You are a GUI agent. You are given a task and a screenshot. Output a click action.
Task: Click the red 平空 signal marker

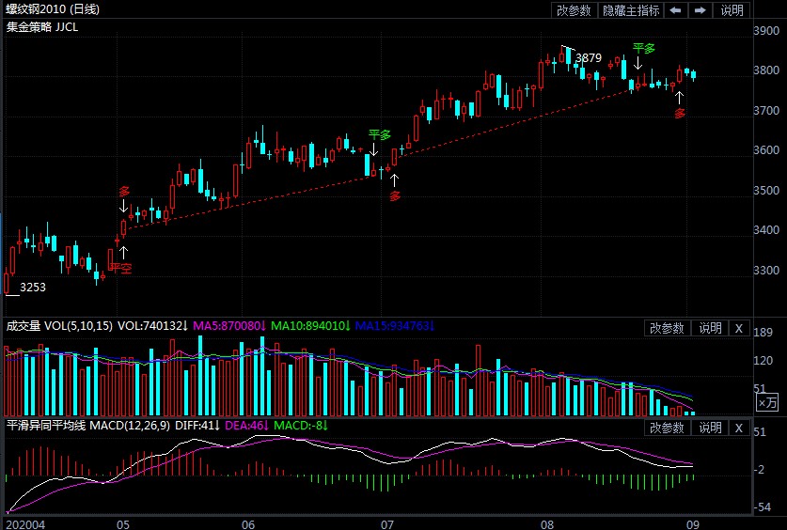pyautogui.click(x=121, y=267)
